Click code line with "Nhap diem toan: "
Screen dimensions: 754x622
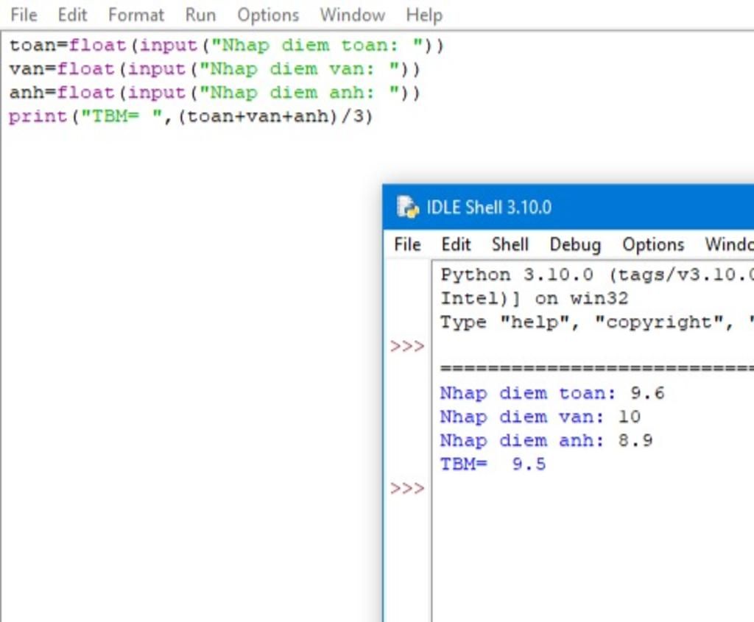click(227, 46)
